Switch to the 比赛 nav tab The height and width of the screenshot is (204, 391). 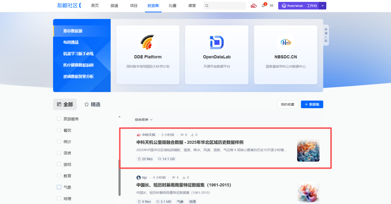(x=173, y=6)
